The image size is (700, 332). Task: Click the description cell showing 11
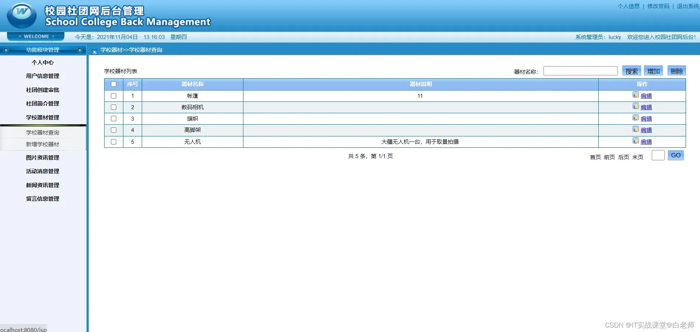pos(420,96)
